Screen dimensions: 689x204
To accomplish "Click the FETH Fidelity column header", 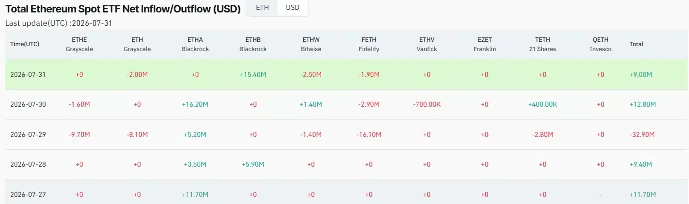I will pos(369,44).
